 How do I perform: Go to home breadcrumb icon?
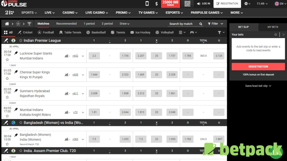7,24
